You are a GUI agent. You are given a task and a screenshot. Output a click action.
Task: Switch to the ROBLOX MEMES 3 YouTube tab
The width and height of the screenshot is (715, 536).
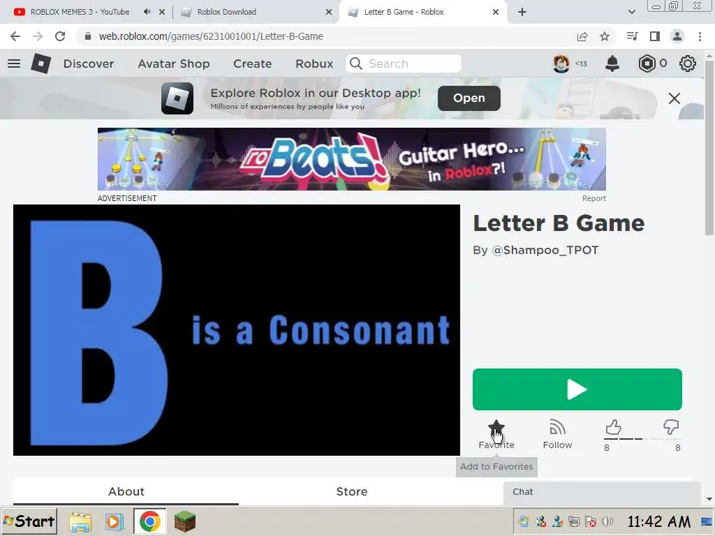coord(80,12)
